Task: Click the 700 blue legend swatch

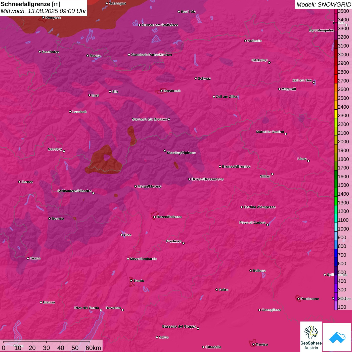Action: point(336,253)
